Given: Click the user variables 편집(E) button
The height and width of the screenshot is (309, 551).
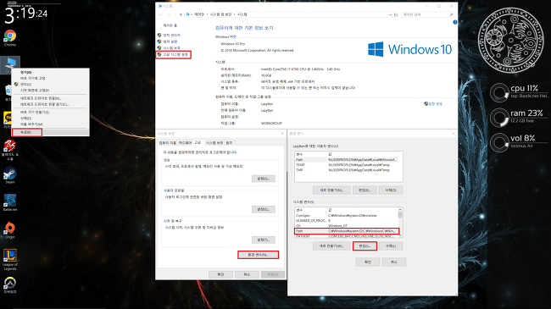Looking at the screenshot, I should (x=365, y=190).
